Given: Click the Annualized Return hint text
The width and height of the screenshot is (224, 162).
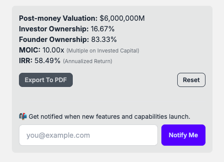Looking at the screenshot, I should coord(88,61).
